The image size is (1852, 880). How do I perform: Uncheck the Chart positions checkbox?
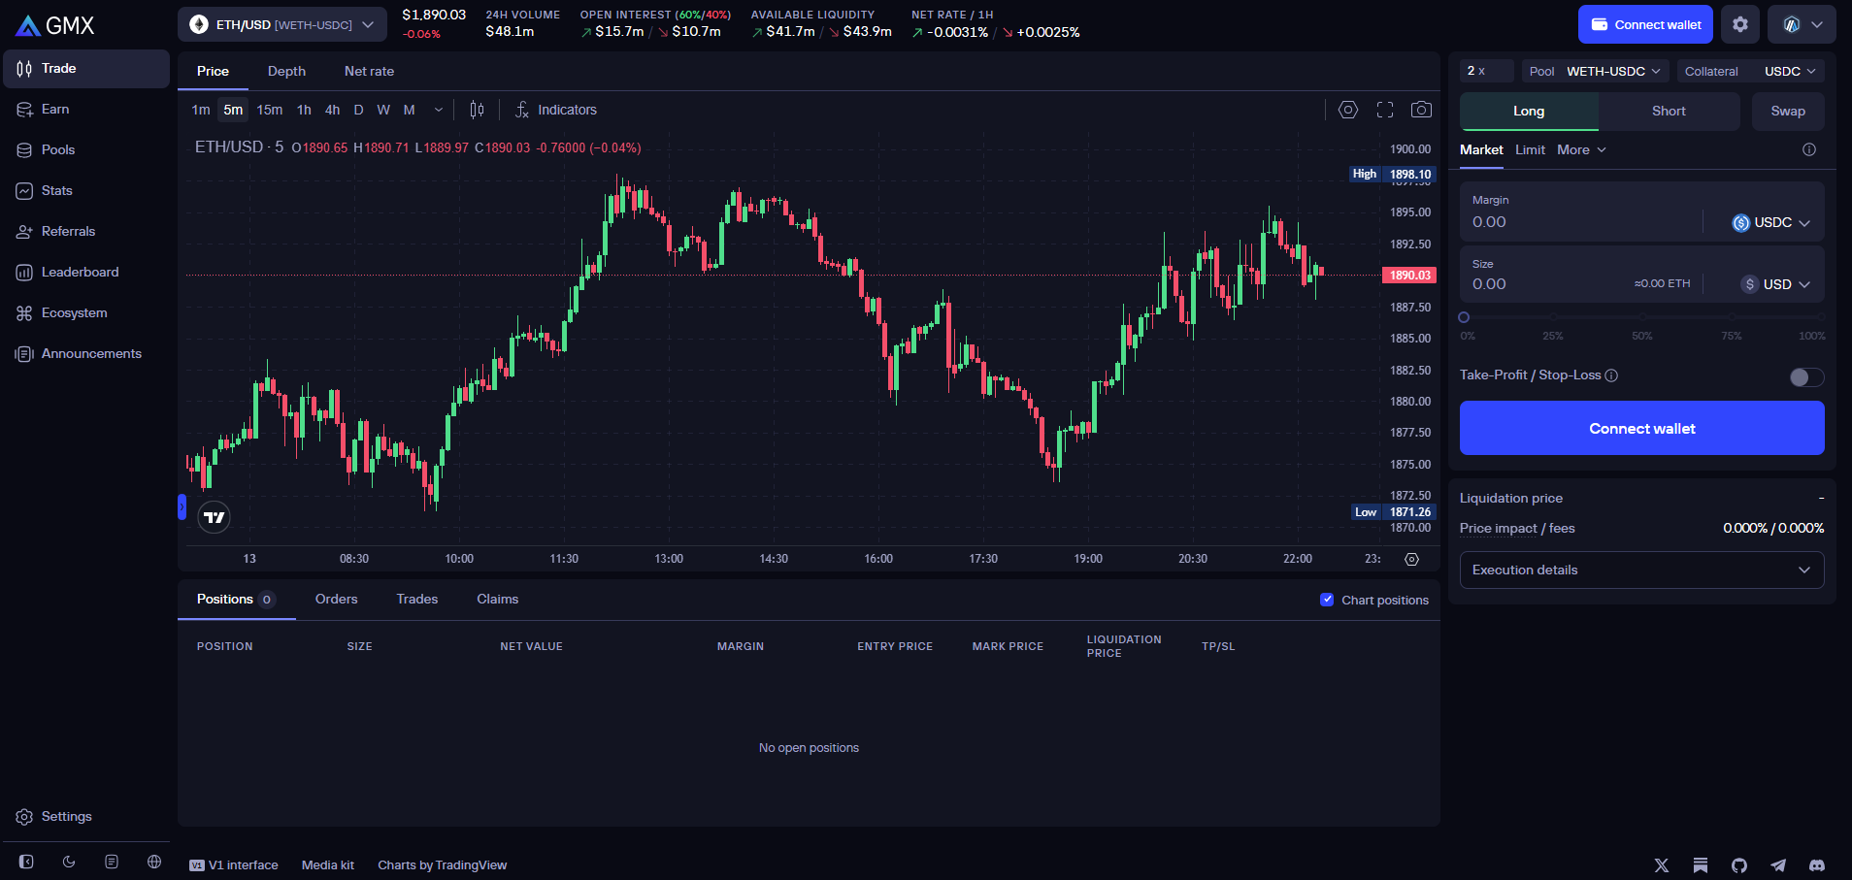click(1327, 600)
